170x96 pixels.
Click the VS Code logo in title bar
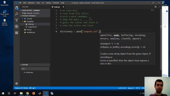coord(16,3)
